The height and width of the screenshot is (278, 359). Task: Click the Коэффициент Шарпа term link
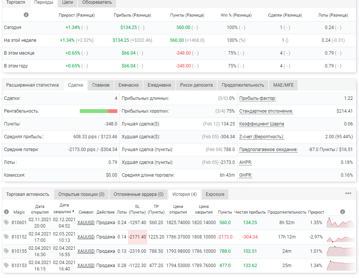coord(262,124)
